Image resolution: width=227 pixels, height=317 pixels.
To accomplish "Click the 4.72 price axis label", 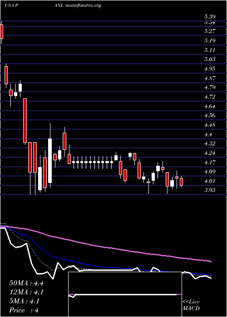I will 210,97.
